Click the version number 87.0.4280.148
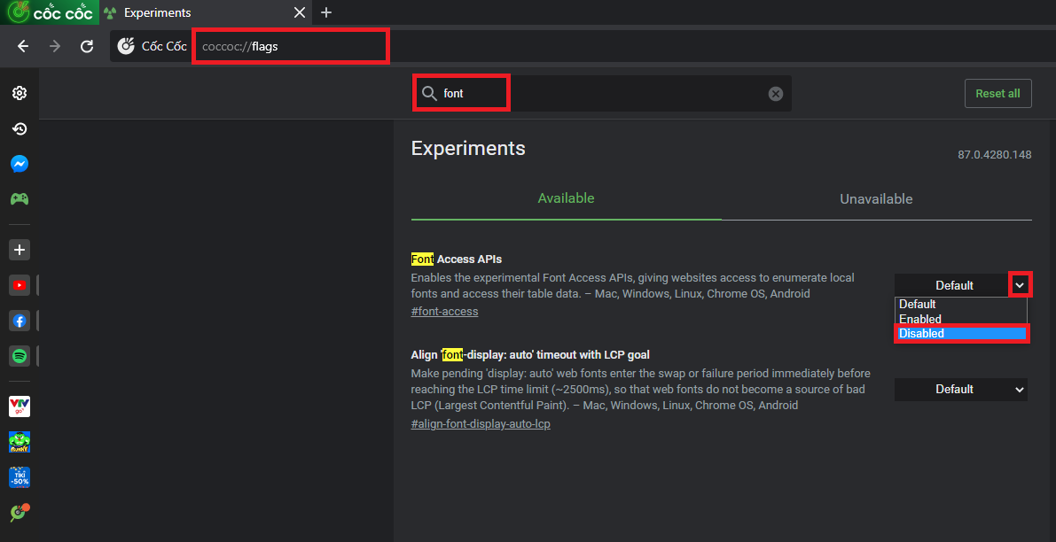The image size is (1056, 542). coord(995,155)
